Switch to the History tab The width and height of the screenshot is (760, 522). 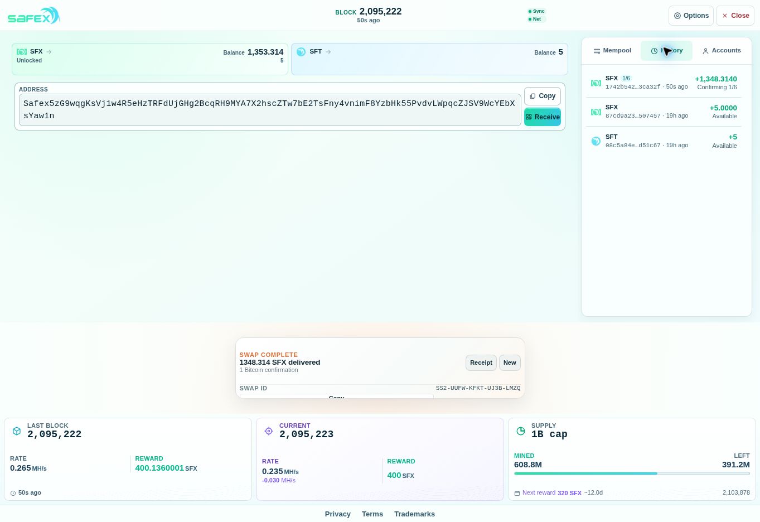666,51
